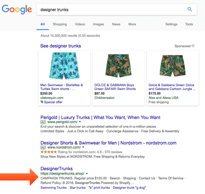Open the More tab menu

pos(132,24)
